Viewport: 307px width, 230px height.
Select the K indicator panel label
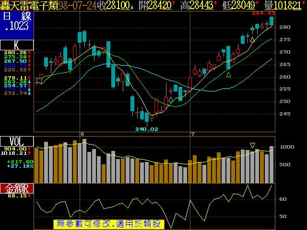(x=17, y=45)
